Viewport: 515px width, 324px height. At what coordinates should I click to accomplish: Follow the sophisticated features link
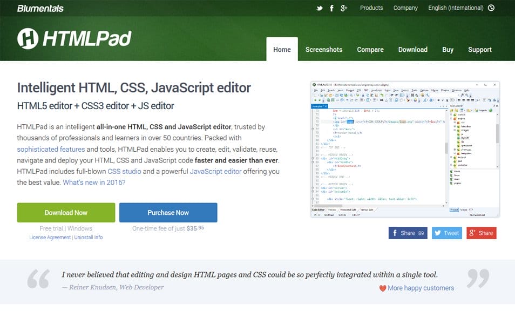pyautogui.click(x=51, y=149)
